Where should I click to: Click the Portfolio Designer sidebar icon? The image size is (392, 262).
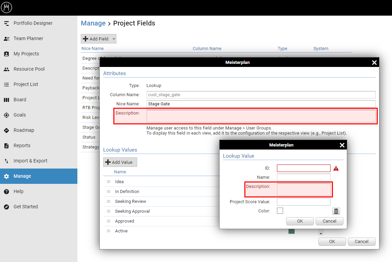pos(6,23)
